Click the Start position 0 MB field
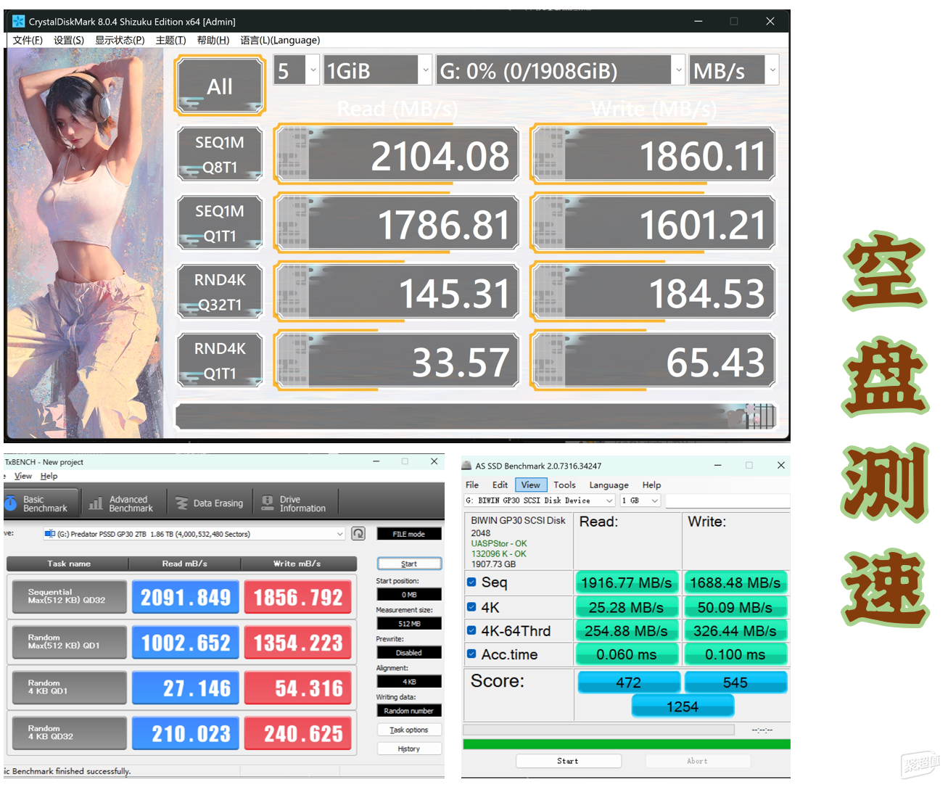 pyautogui.click(x=409, y=594)
